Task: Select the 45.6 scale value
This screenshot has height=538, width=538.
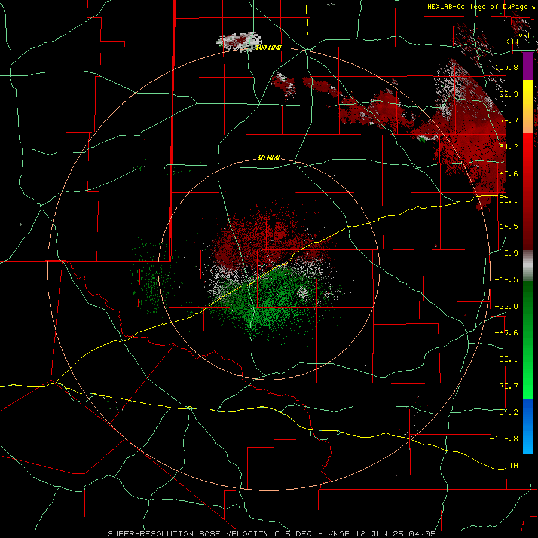Action: [x=509, y=173]
